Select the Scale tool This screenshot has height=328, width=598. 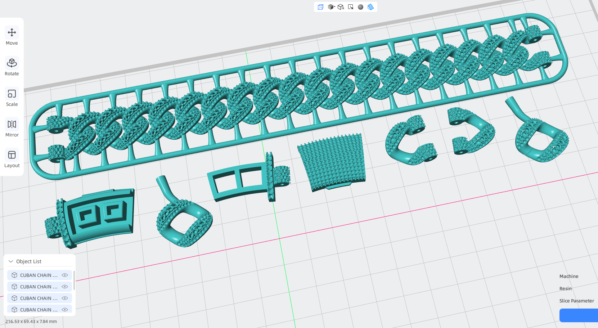[12, 98]
